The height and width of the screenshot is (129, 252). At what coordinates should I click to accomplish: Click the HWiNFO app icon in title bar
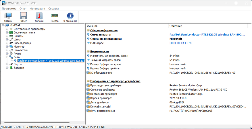coord(3,3)
